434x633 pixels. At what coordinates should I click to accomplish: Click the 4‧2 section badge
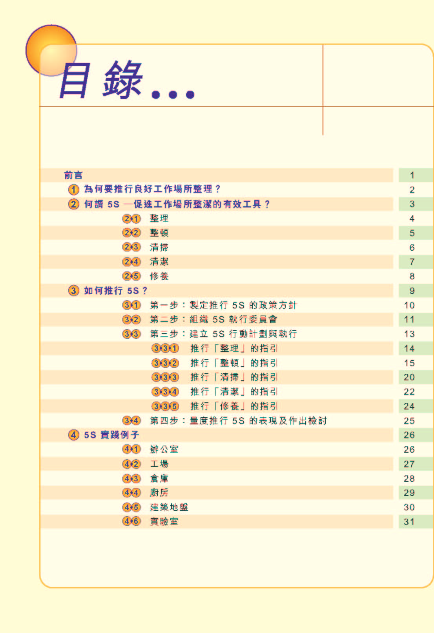point(131,464)
